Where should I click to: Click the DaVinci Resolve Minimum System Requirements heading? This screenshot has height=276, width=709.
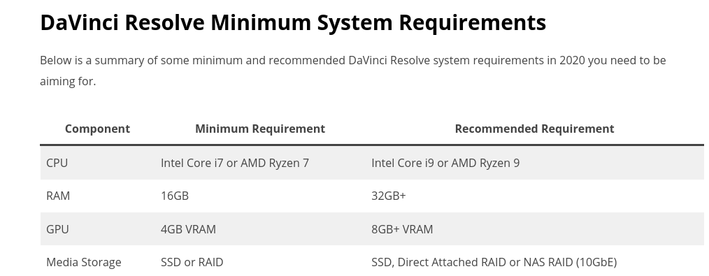pos(293,22)
